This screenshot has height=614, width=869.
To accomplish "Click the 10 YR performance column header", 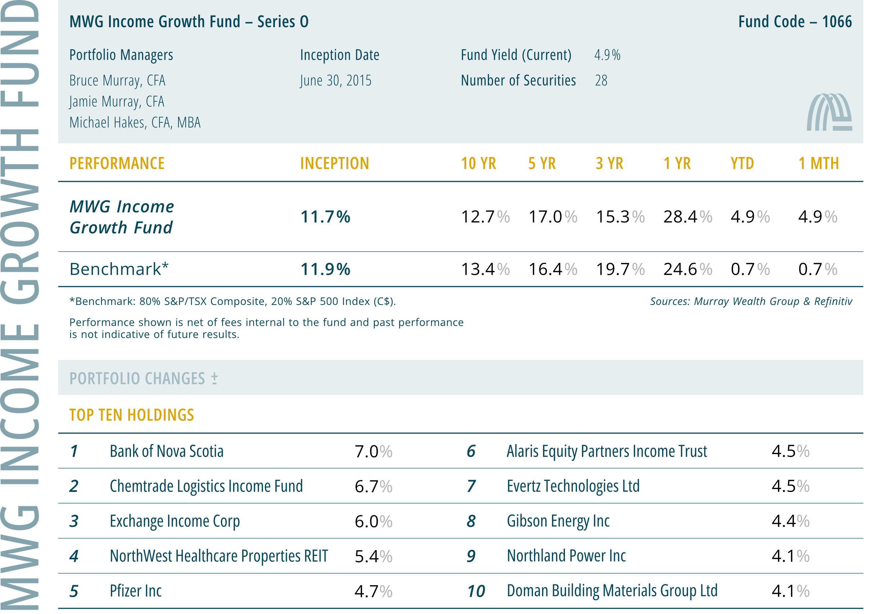I will [x=478, y=163].
